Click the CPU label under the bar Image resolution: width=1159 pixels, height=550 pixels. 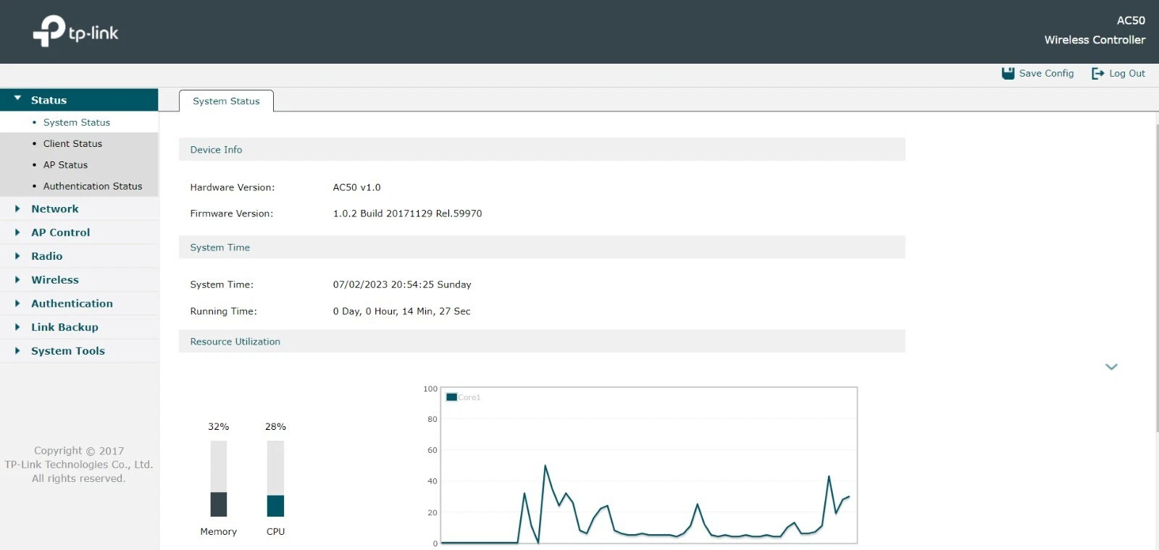coord(275,531)
